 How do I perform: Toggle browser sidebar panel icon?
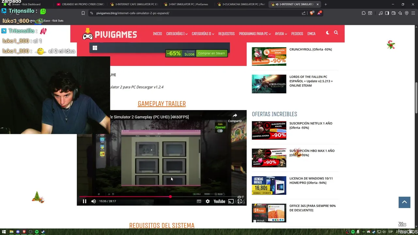387,13
